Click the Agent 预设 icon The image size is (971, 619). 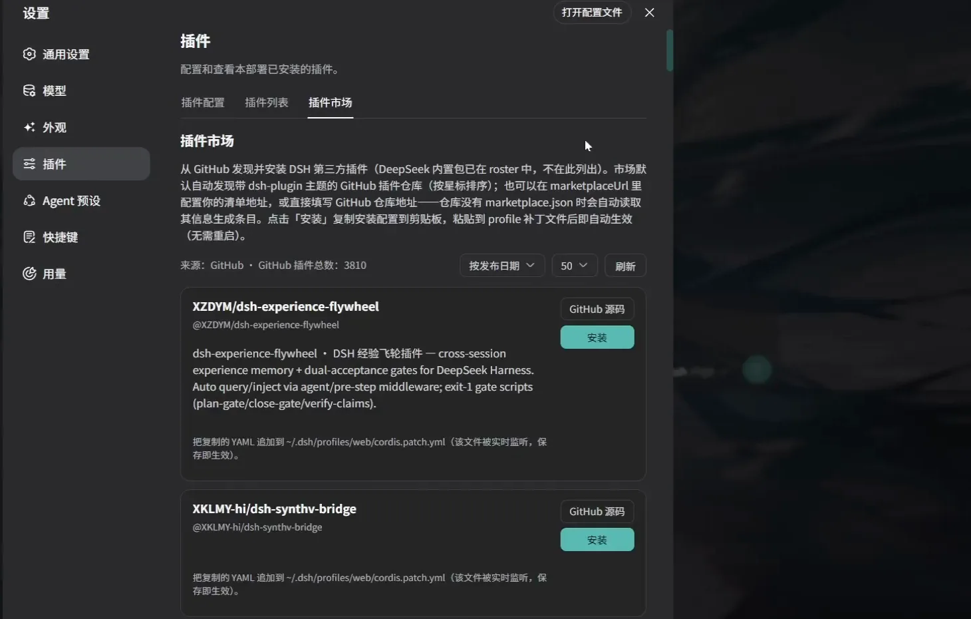click(29, 200)
